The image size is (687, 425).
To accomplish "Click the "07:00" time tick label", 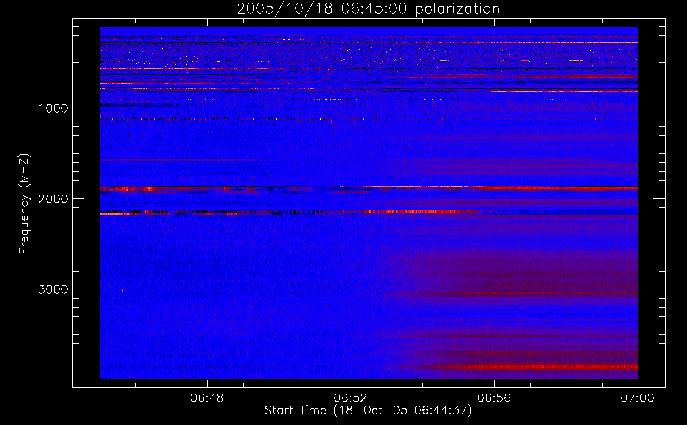I will [x=637, y=398].
